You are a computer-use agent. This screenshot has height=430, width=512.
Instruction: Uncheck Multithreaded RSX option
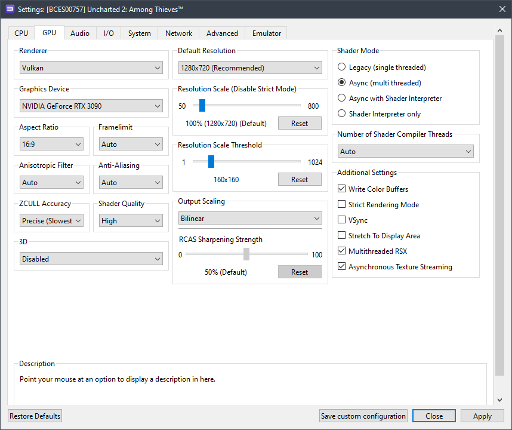(342, 251)
